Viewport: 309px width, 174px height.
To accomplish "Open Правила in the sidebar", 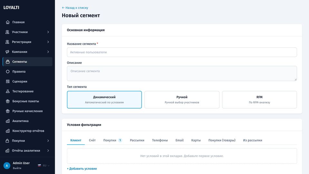I will click(27, 72).
